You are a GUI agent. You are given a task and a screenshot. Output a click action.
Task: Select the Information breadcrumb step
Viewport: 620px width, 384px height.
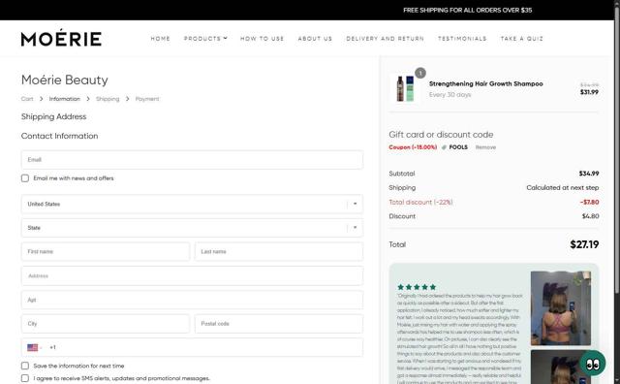65,99
